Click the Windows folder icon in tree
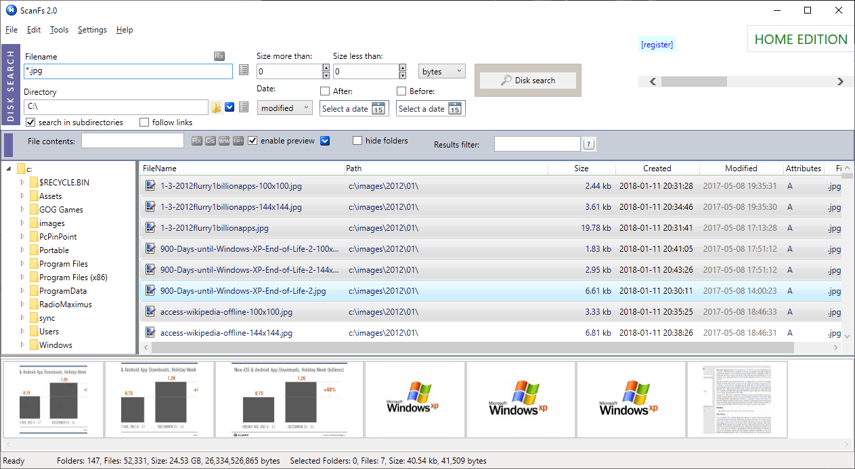This screenshot has width=855, height=469. (33, 345)
